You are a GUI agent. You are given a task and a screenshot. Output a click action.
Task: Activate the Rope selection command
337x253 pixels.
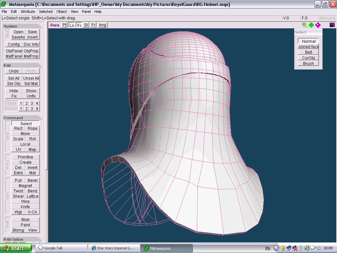(33, 128)
